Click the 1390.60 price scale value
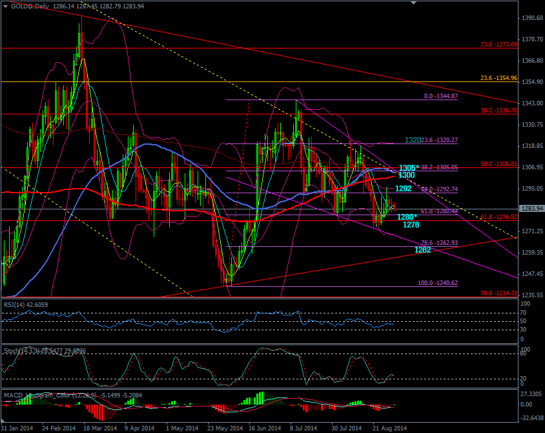Viewport: 545px width, 433px height. click(532, 17)
